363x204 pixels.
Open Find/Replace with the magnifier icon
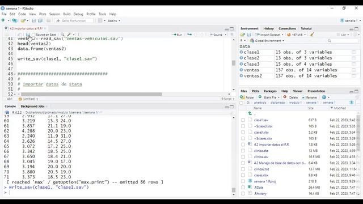coord(62,35)
